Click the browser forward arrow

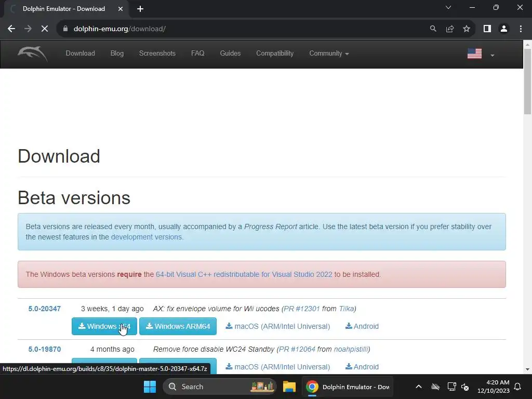[x=28, y=29]
